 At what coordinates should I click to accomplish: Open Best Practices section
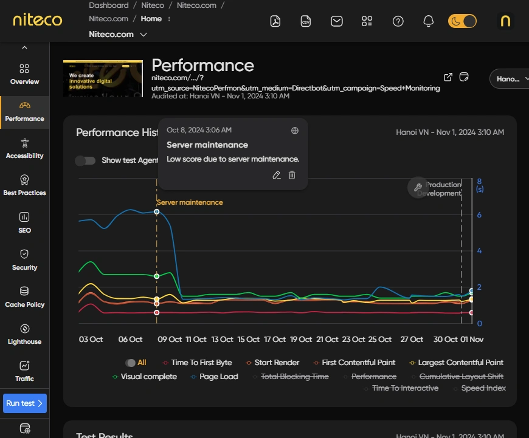coord(25,185)
